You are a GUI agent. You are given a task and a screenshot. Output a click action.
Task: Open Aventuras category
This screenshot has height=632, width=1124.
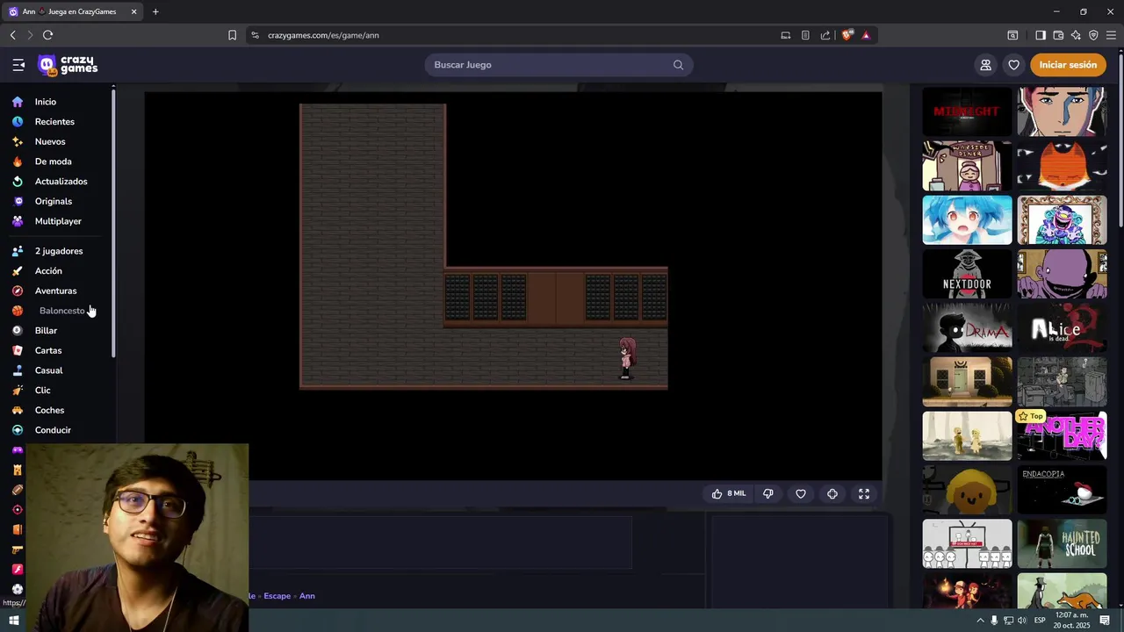(x=55, y=291)
